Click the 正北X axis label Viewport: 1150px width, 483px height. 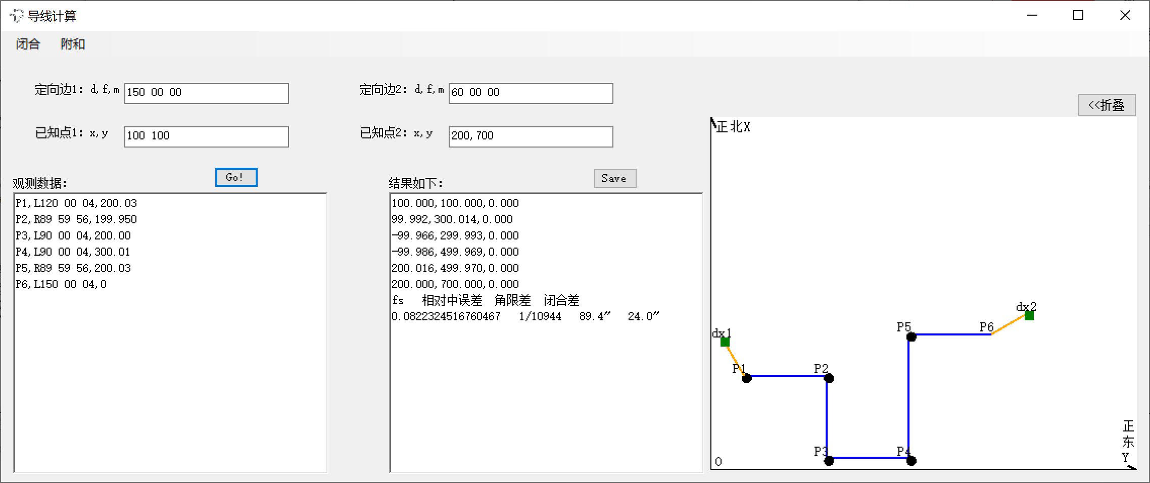tap(733, 127)
